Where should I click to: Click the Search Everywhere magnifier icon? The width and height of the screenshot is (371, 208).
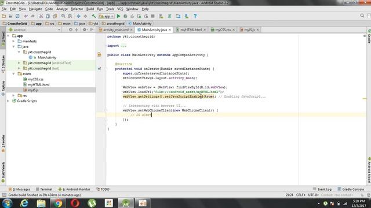pos(362,16)
